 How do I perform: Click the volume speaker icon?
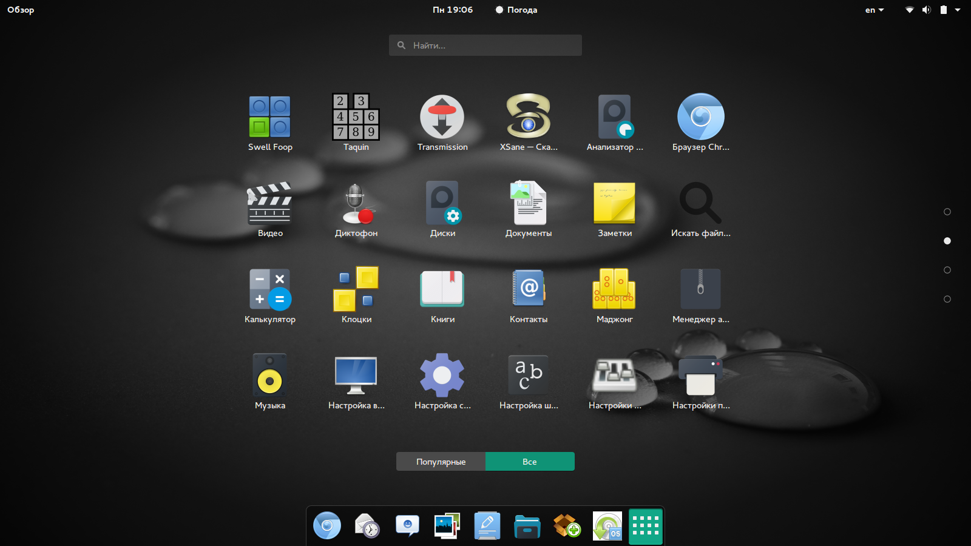[927, 10]
